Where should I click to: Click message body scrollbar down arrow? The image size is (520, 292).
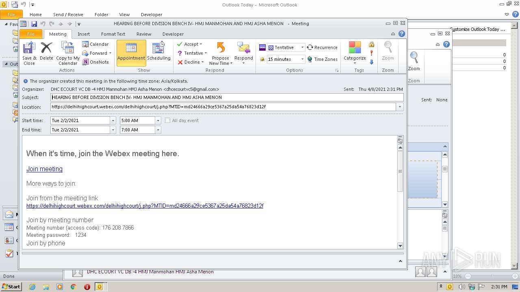point(400,246)
